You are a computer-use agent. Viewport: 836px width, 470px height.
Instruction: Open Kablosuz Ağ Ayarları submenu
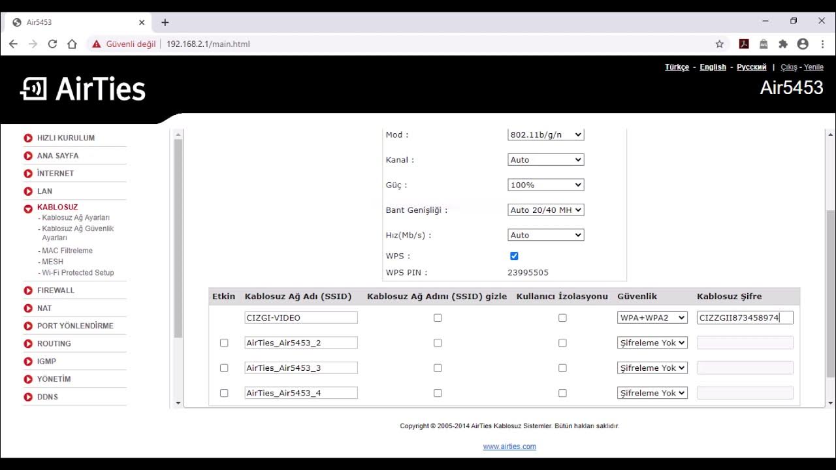point(76,218)
